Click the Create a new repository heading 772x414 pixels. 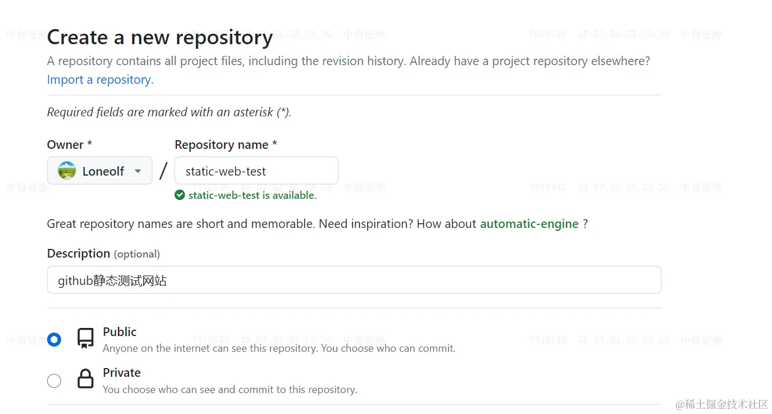(160, 37)
